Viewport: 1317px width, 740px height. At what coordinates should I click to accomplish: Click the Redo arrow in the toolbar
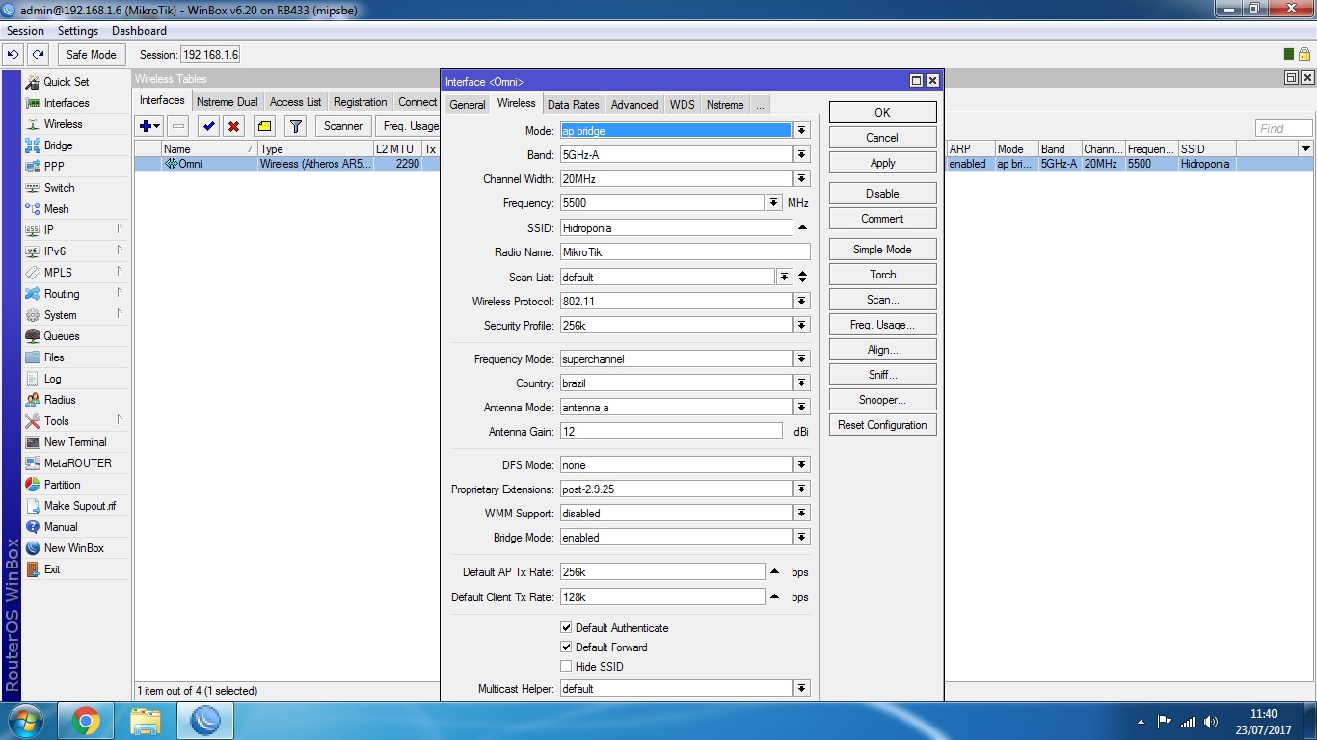[38, 55]
